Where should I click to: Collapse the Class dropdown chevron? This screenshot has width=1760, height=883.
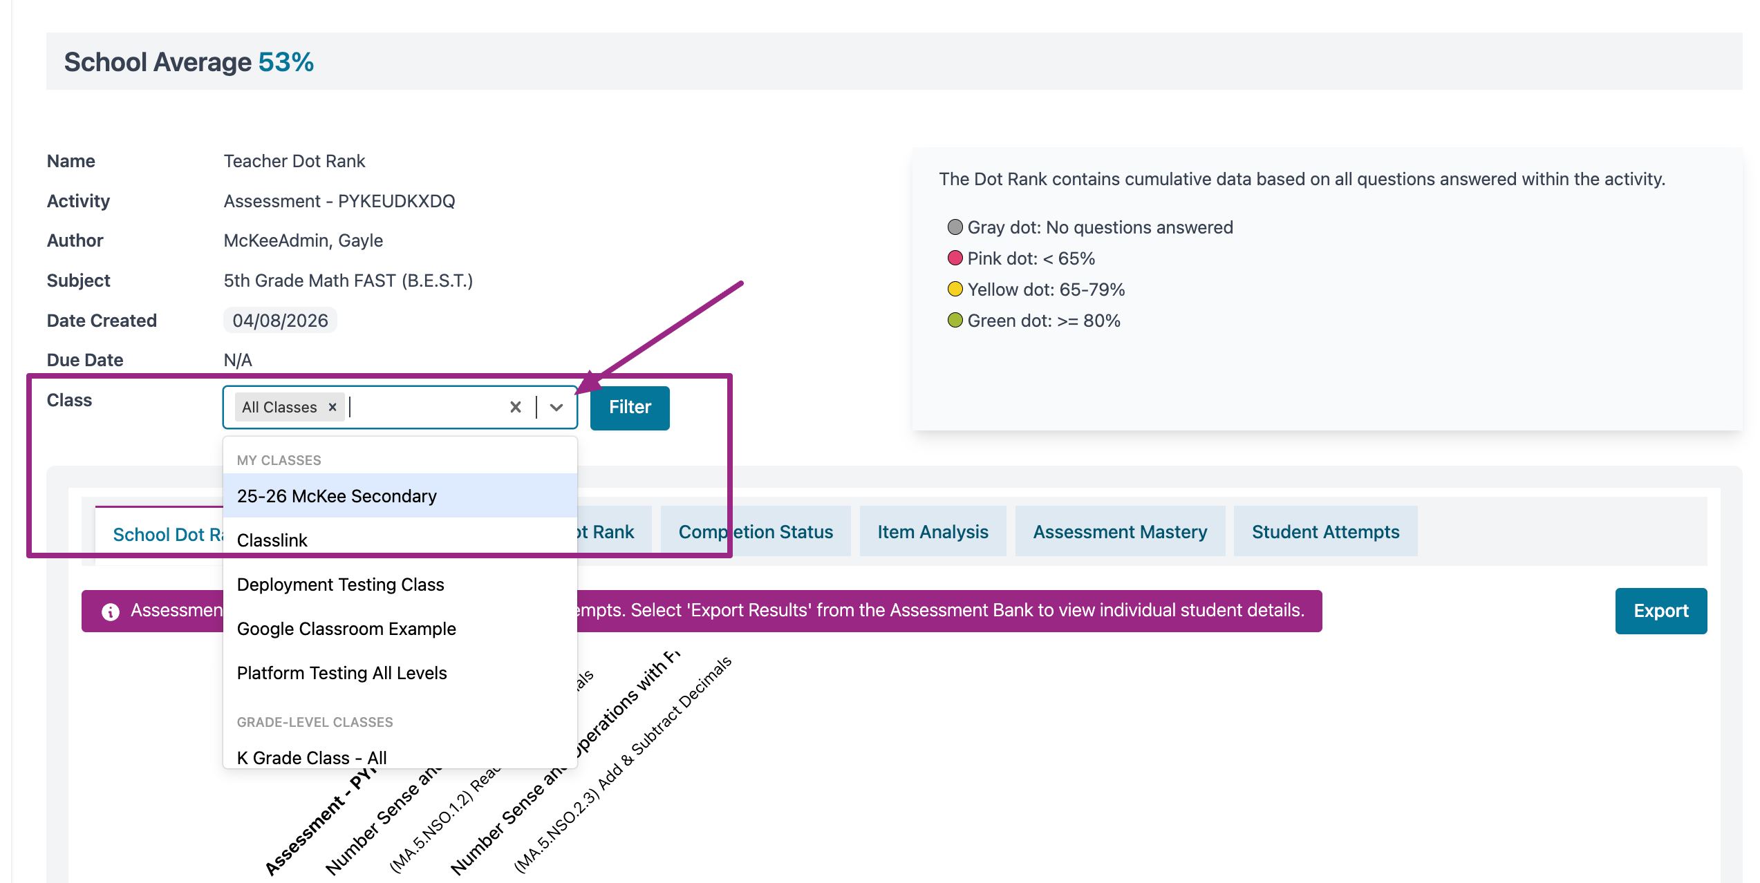point(556,408)
